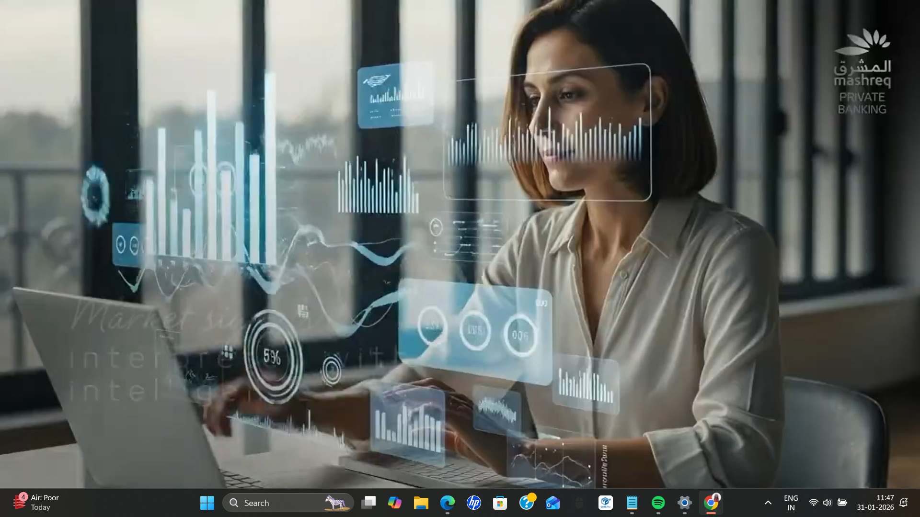Launch Microsoft Store from the taskbar
Viewport: 920px width, 517px height.
[500, 503]
